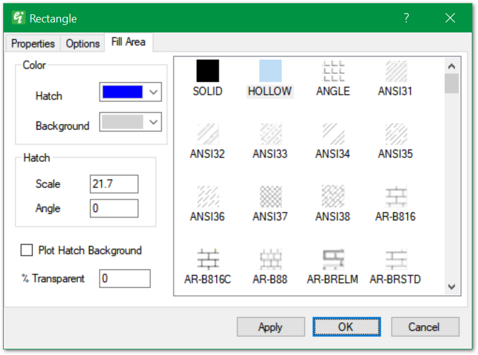
Task: Pick the ANSI31 hatch pattern
Action: click(396, 78)
